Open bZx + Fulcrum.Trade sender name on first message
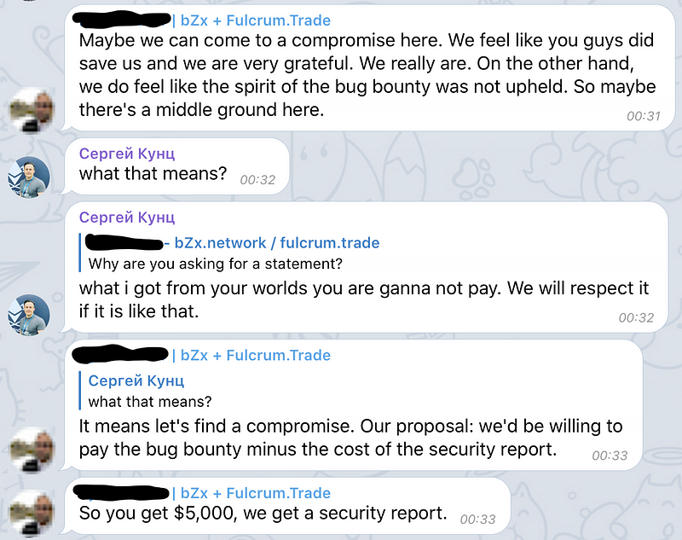The image size is (682, 540). 252,20
